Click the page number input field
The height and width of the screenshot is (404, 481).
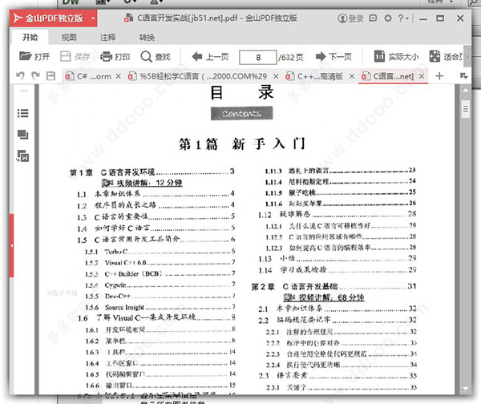point(257,58)
